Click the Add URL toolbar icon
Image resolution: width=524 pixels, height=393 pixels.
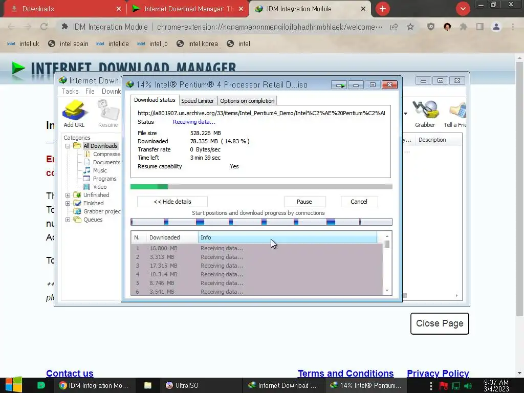click(74, 114)
